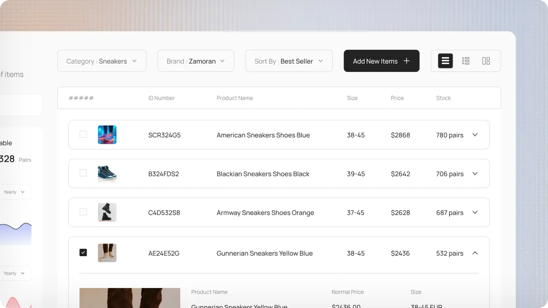The height and width of the screenshot is (308, 548).
Task: Click the Add New Items button
Action: 381,61
